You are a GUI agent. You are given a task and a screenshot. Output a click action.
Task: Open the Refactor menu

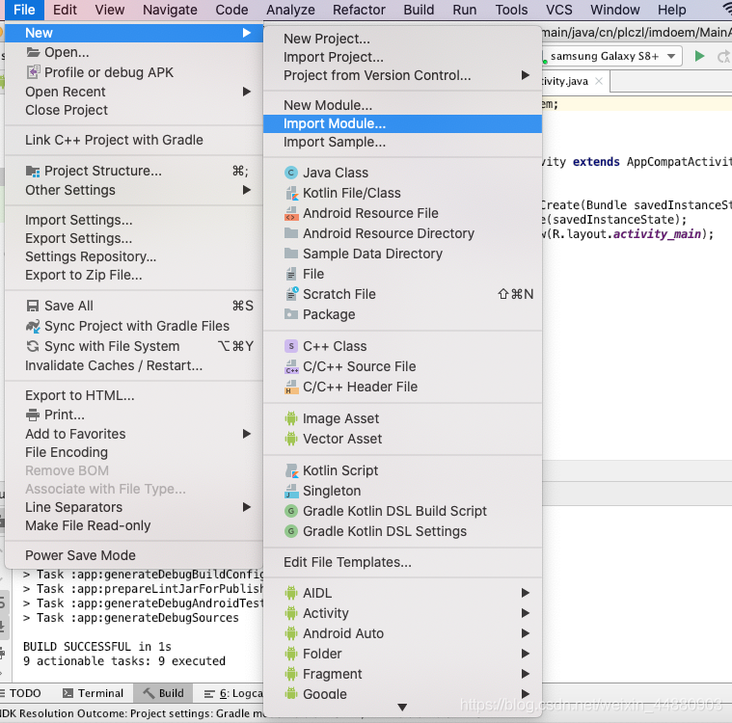pyautogui.click(x=359, y=10)
